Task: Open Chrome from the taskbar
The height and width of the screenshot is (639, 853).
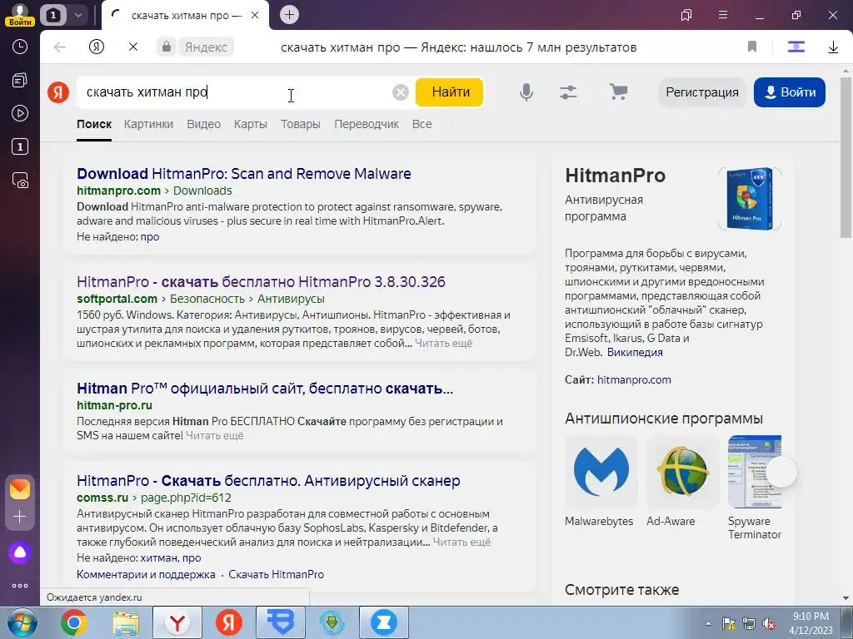Action: 74,622
